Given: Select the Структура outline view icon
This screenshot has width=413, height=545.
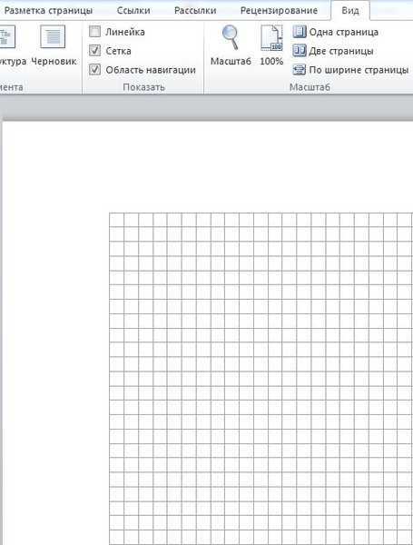Looking at the screenshot, I should click(x=7, y=36).
